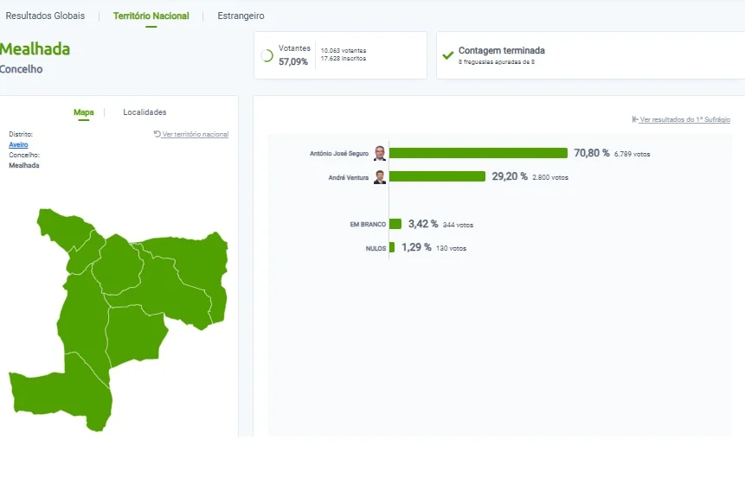
Task: Click the back arrow icon before Ver resultados do 1º Sufrágio
Action: [x=635, y=119]
